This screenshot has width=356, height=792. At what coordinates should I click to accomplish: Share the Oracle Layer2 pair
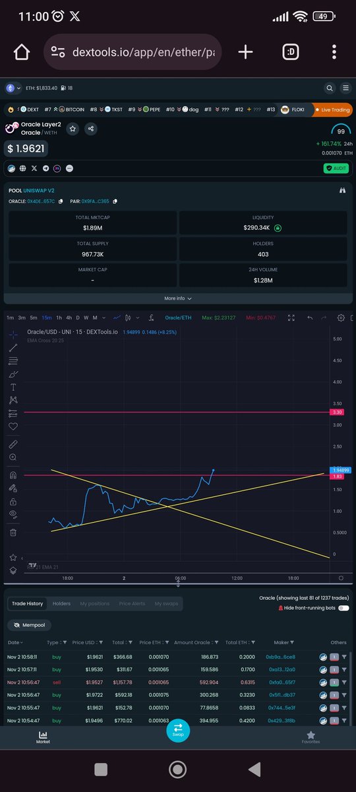92,129
